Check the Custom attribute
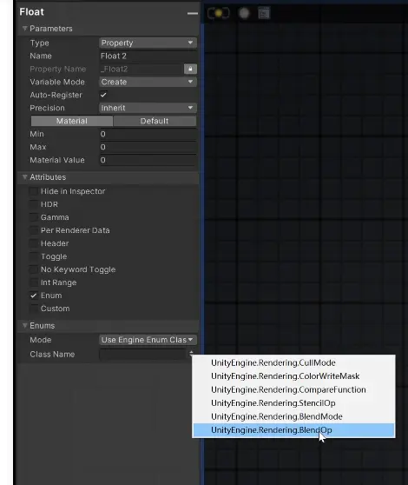 33,309
